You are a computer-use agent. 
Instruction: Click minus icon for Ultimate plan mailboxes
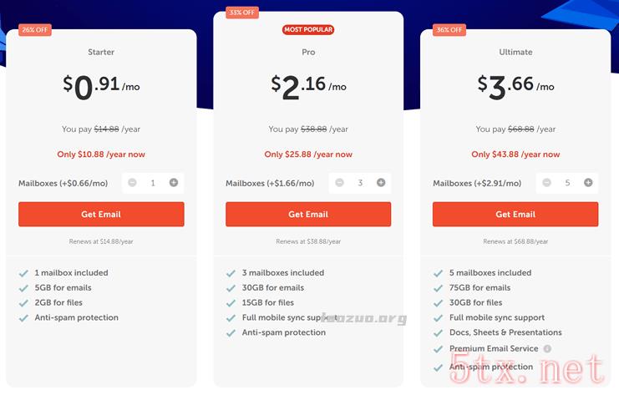(x=547, y=183)
